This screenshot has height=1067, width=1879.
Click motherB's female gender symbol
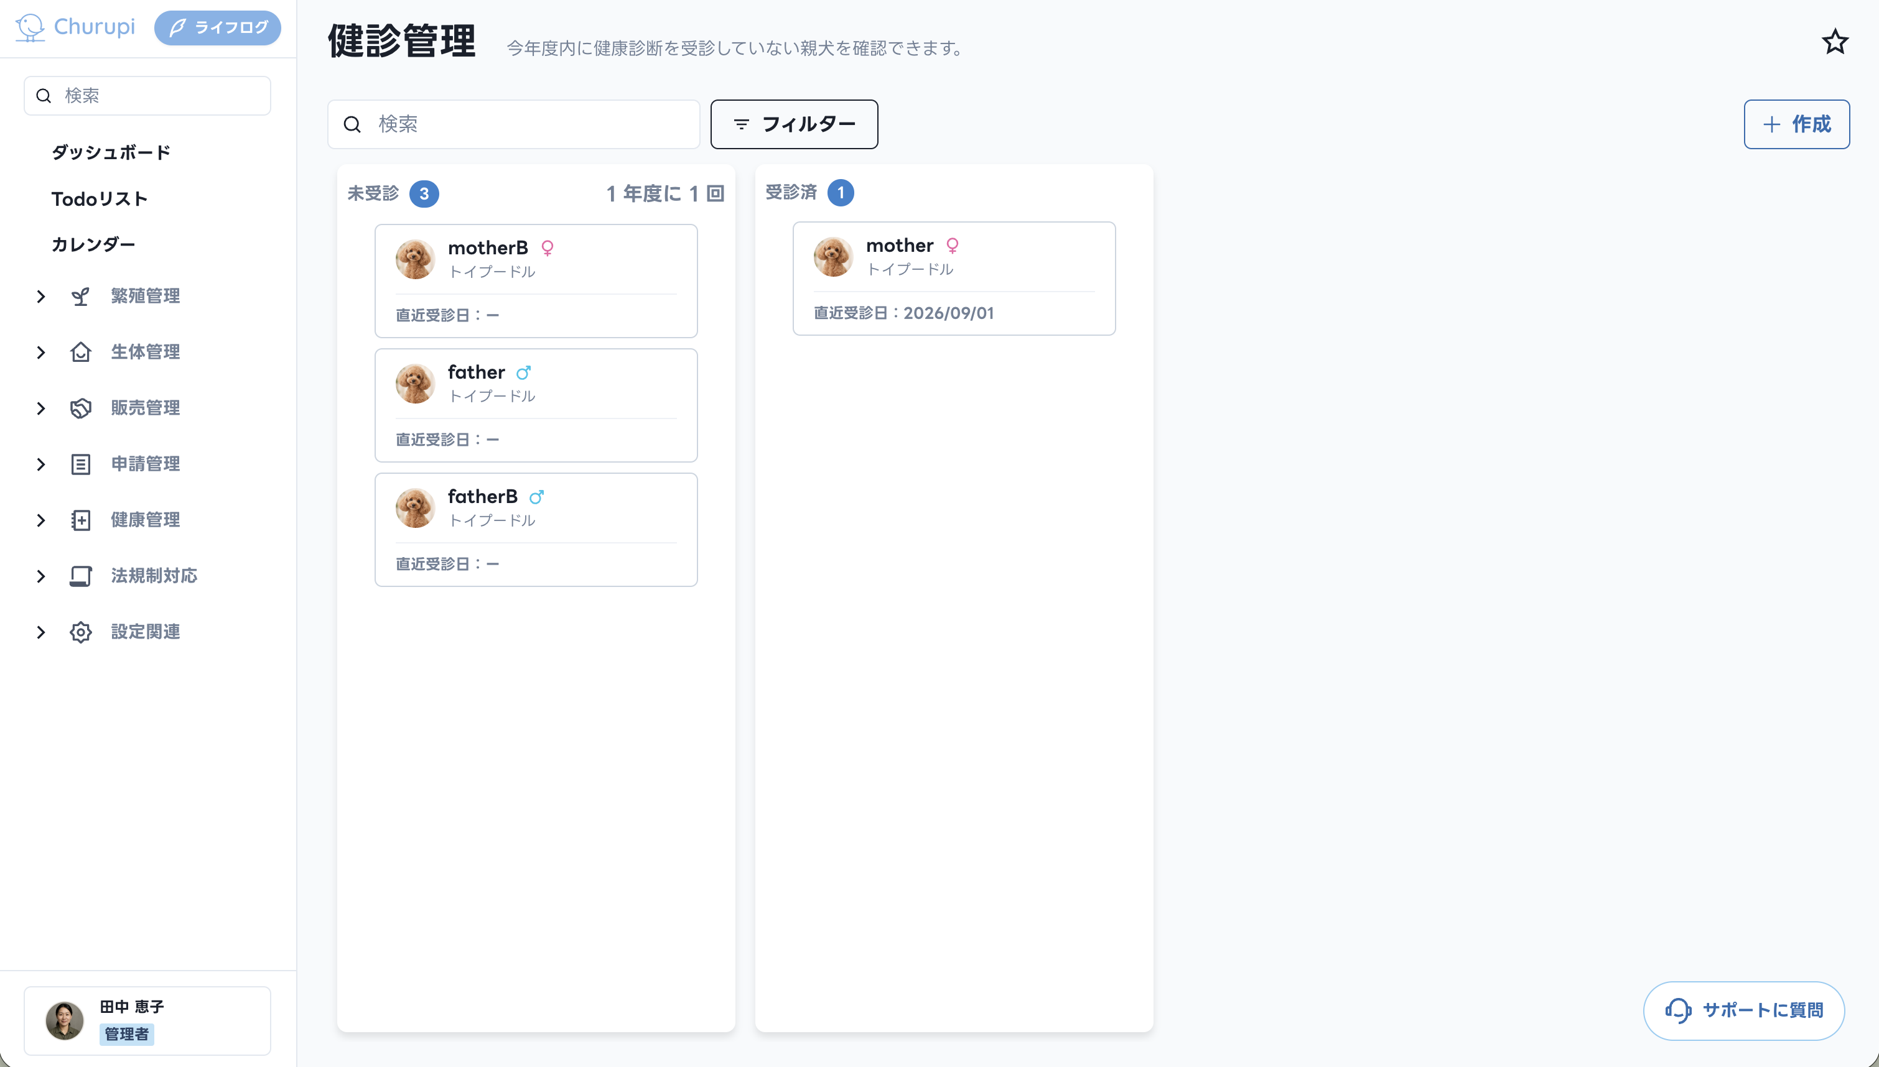tap(547, 249)
